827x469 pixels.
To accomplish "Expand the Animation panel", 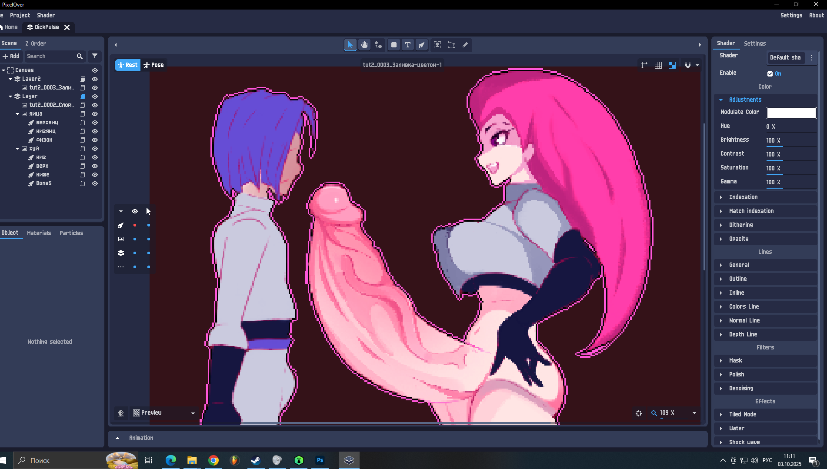I will coord(117,438).
